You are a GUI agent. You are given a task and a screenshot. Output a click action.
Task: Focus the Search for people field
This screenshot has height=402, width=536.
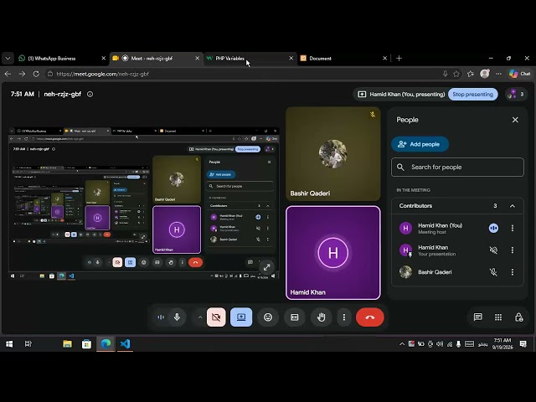click(x=457, y=167)
